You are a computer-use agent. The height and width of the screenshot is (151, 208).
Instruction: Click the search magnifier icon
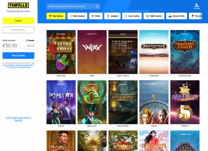click(x=97, y=6)
